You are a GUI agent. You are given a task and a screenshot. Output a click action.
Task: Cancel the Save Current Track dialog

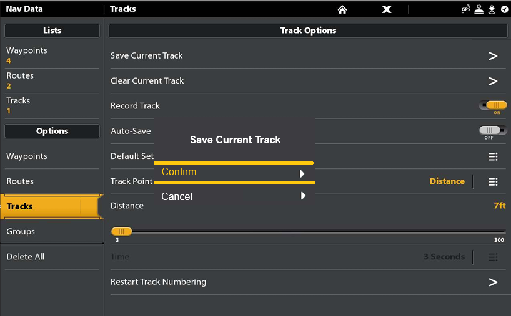233,196
